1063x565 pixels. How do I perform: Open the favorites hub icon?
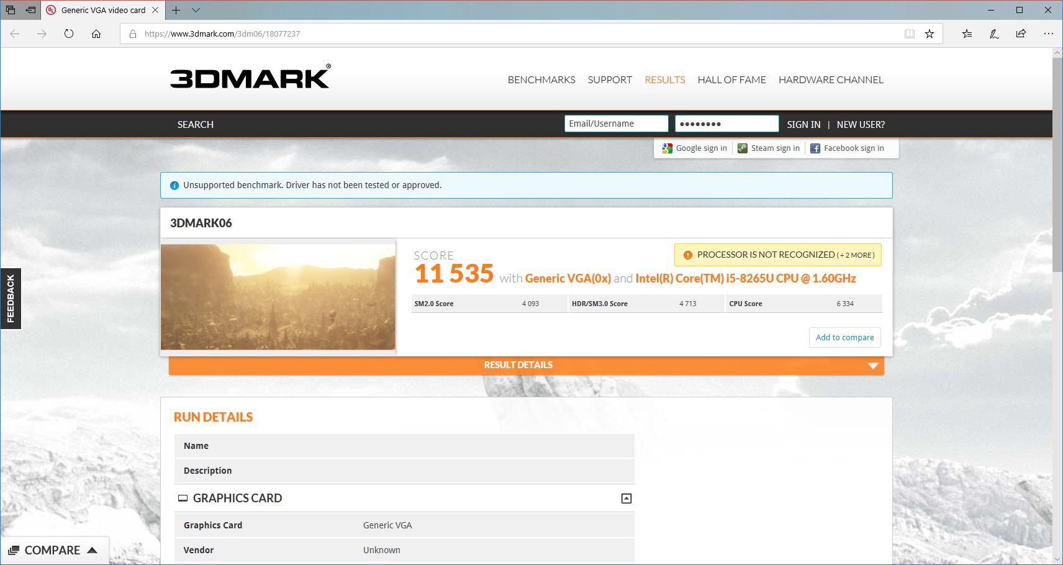(967, 34)
